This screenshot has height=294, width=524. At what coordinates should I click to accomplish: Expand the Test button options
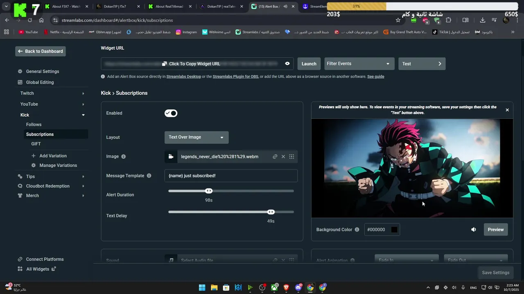click(x=422, y=64)
